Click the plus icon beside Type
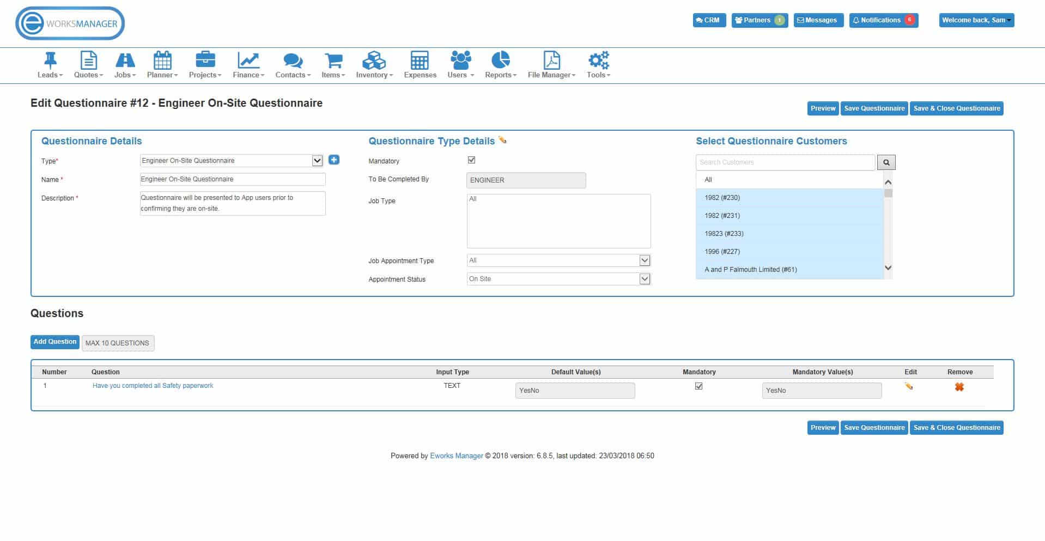 tap(334, 160)
